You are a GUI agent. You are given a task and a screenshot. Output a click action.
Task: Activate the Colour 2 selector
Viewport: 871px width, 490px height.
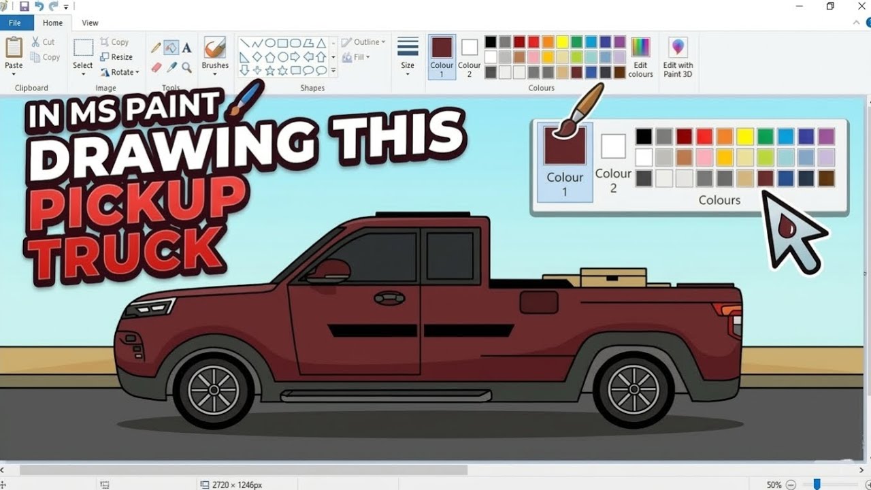[469, 57]
